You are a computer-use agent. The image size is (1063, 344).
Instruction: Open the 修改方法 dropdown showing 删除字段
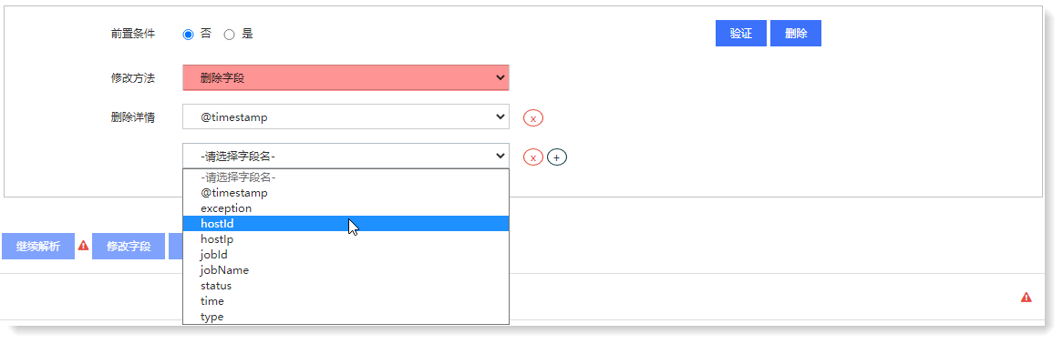346,78
